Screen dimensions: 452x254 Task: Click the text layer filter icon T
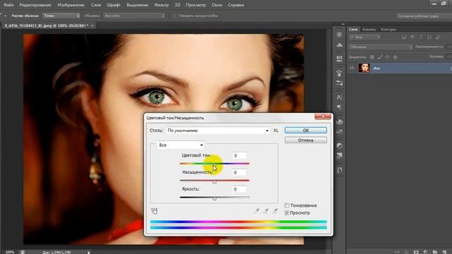(x=421, y=37)
